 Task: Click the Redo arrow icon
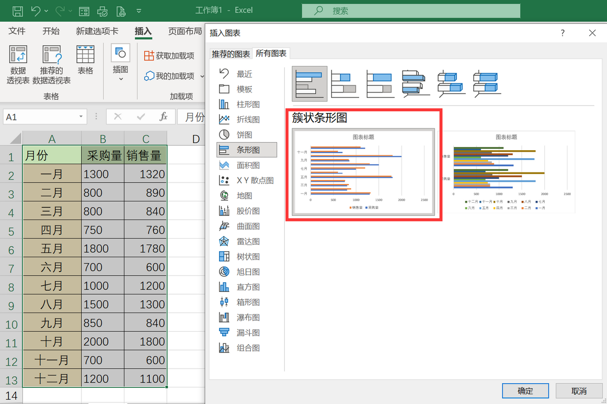60,10
